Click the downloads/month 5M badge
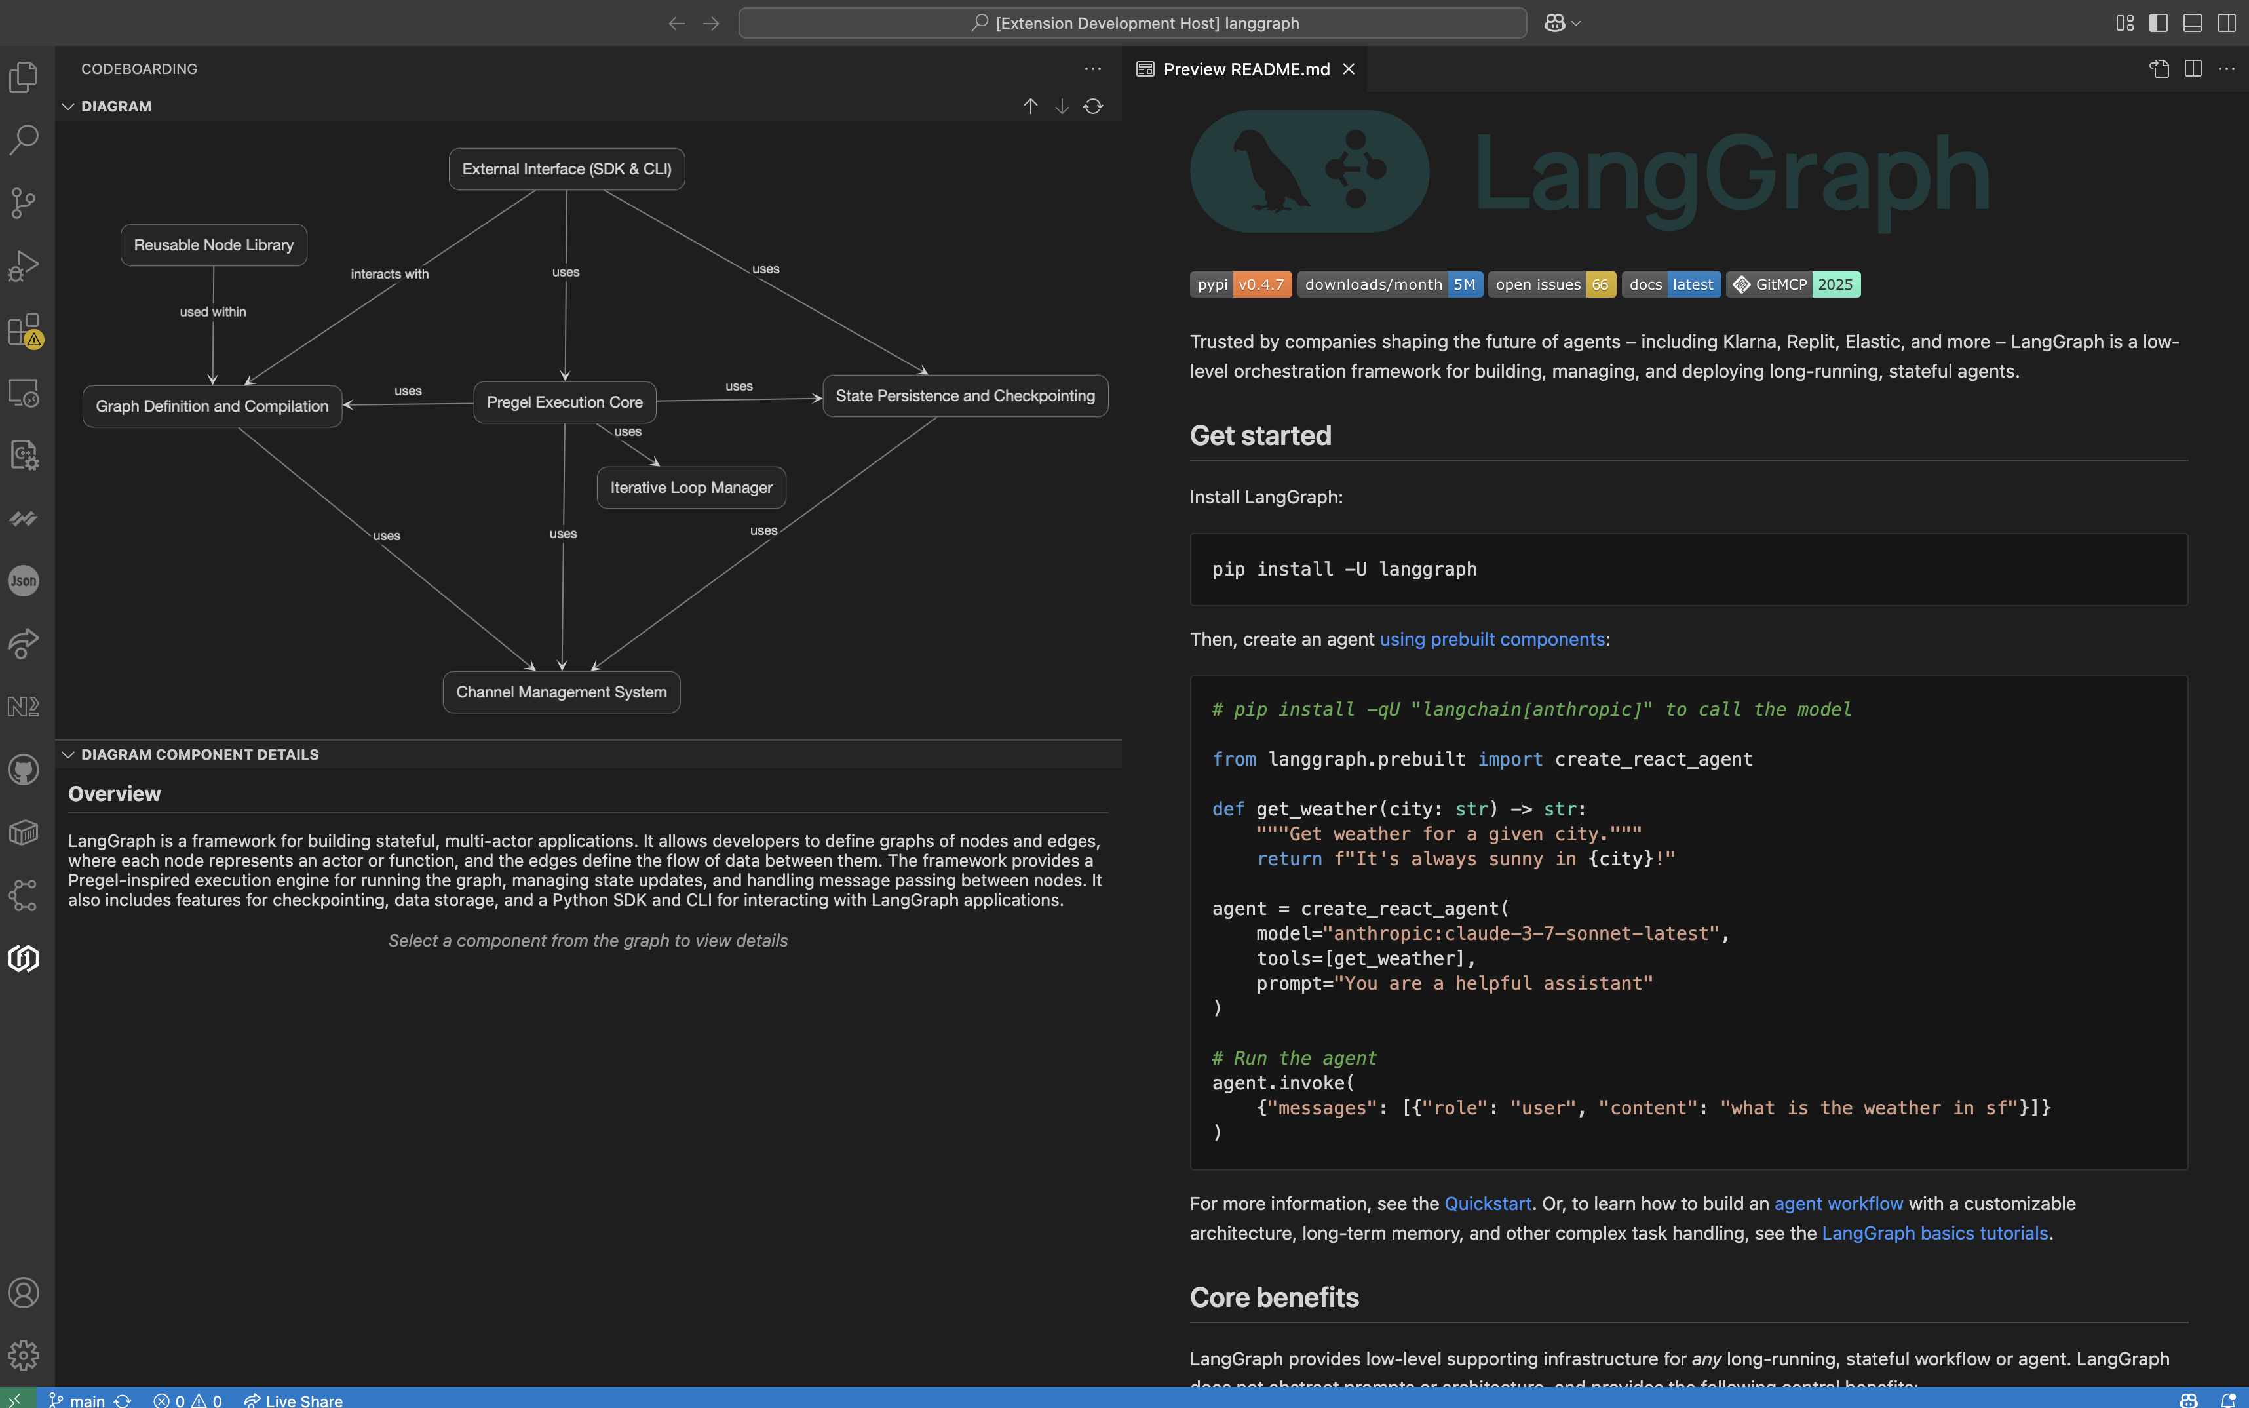 pyautogui.click(x=1390, y=284)
